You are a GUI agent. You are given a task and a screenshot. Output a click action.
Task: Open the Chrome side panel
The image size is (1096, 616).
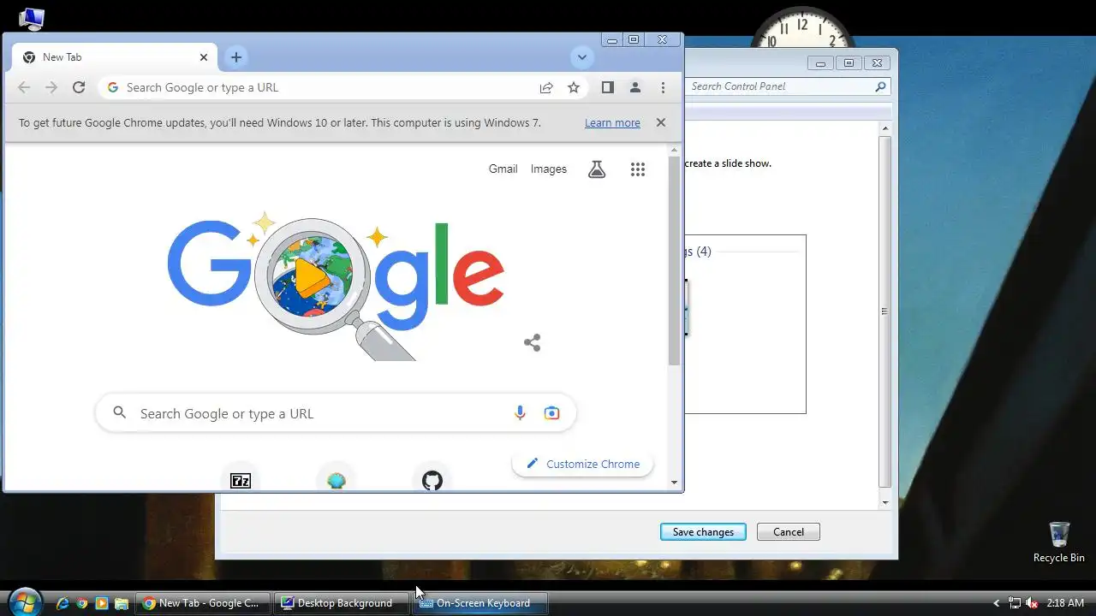pos(607,87)
